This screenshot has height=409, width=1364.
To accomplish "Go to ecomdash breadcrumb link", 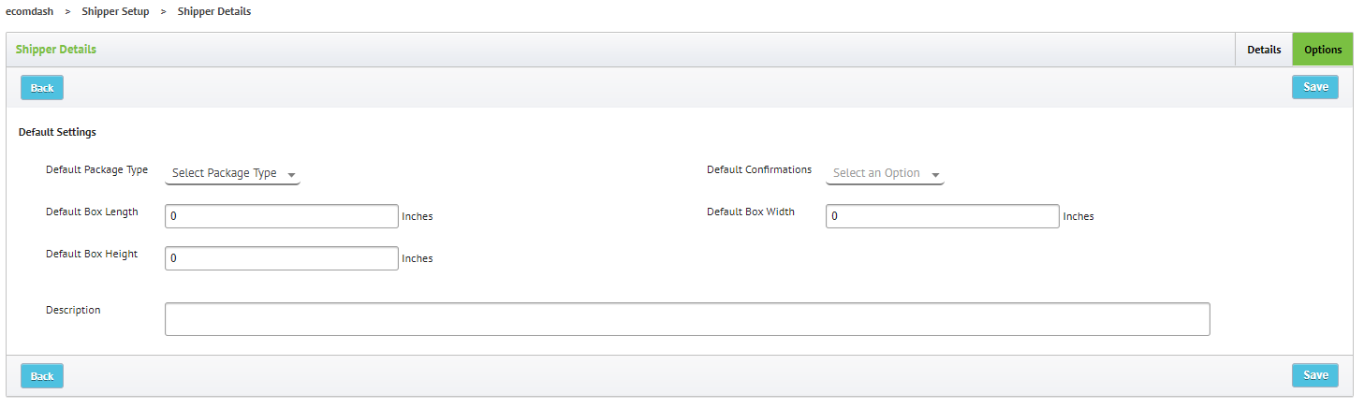I will 30,12.
